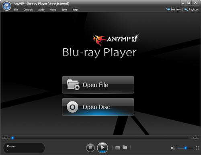201x155 pixels.
Task: Mute audio with the speaker icon
Action: coord(173,148)
